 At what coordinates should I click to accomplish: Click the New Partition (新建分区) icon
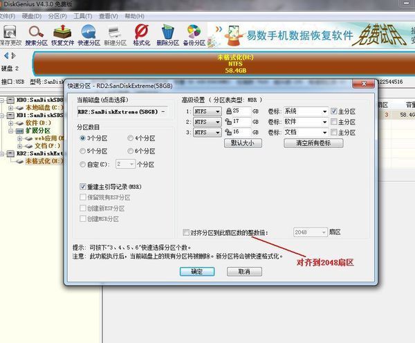[x=115, y=35]
